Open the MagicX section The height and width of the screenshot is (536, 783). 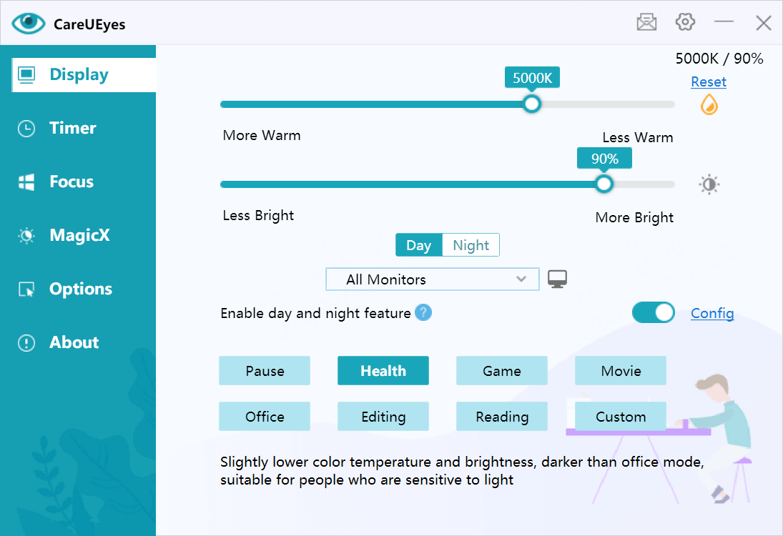(x=78, y=236)
